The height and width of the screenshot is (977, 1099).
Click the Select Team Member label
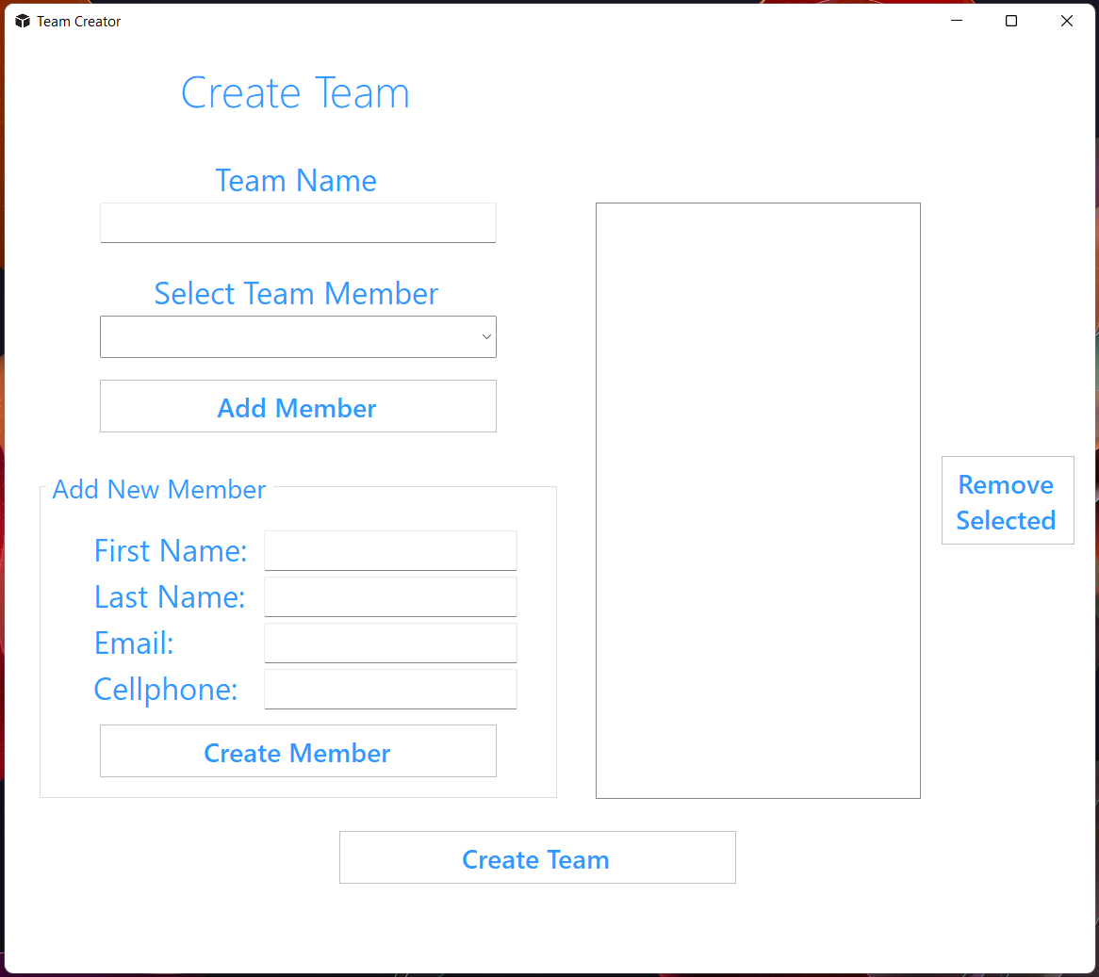(295, 293)
